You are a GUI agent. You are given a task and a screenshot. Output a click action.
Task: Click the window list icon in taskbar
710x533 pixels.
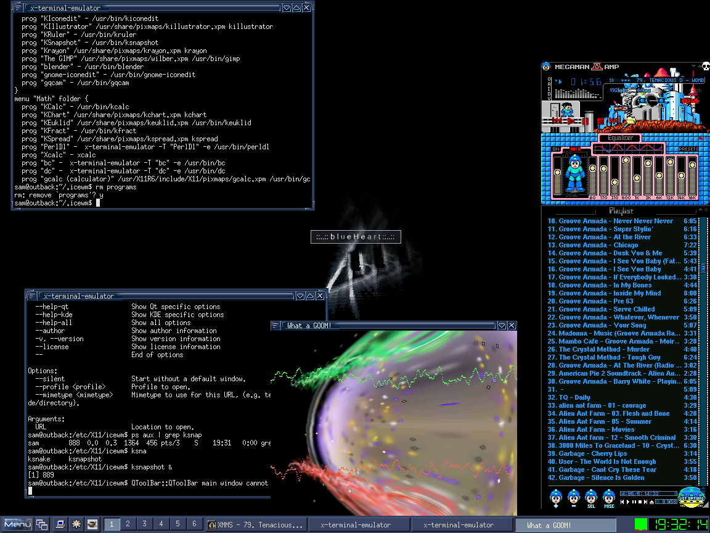[42, 524]
